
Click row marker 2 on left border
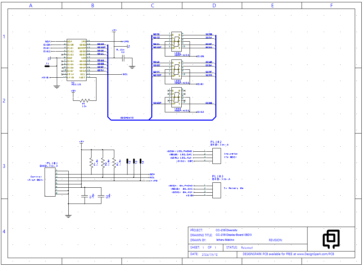coord(4,101)
